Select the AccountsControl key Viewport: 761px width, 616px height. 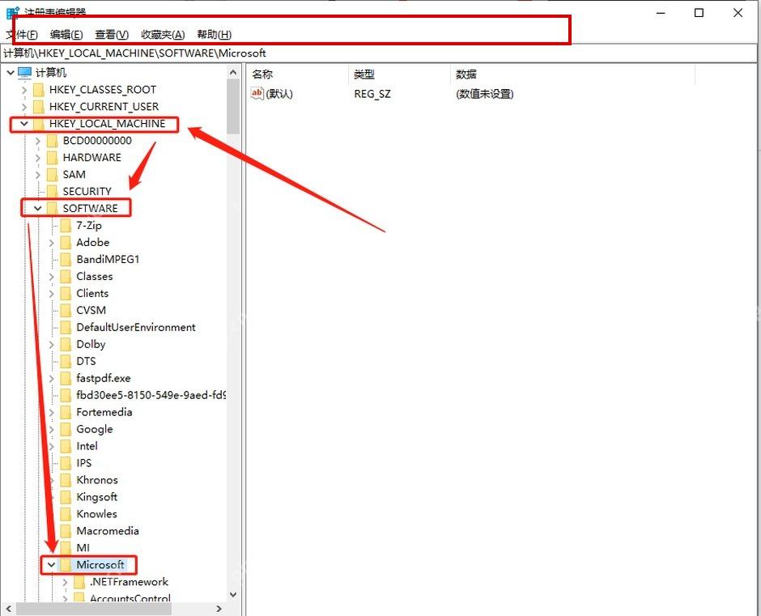pos(130,598)
